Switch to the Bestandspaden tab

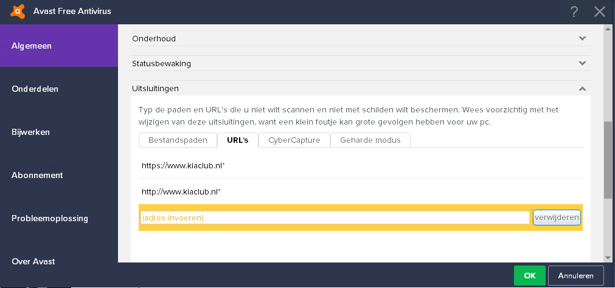[178, 140]
